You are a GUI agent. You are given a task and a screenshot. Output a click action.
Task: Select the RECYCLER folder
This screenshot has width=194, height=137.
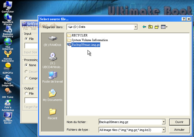(x=77, y=35)
